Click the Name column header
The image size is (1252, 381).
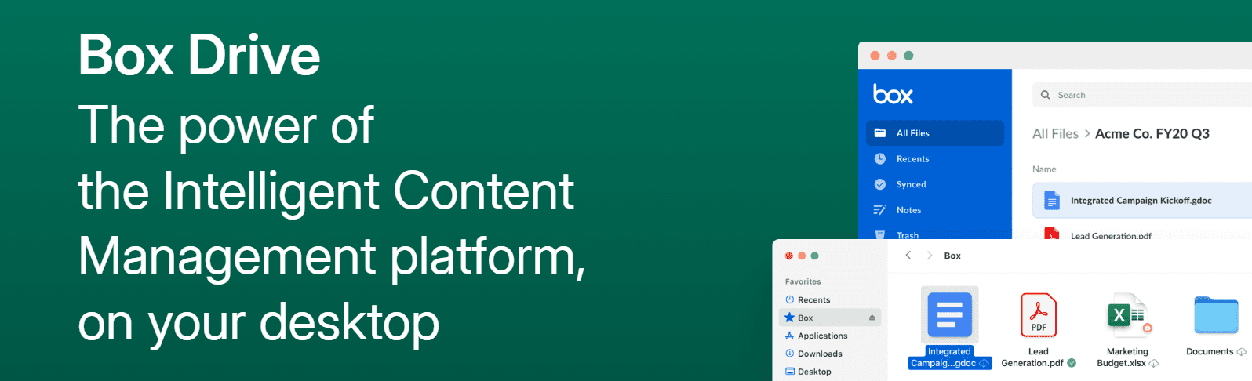[1044, 169]
